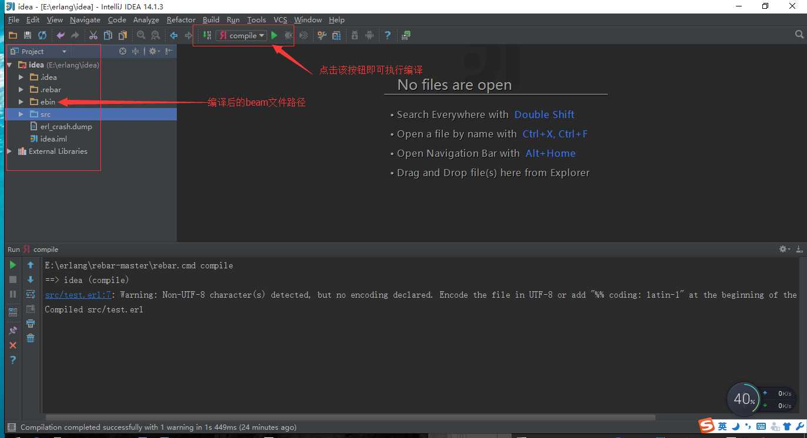Open the Edit menu

(33, 20)
